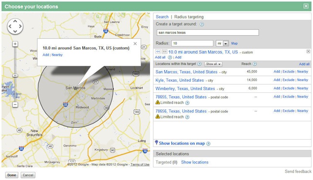This screenshot has width=313, height=180.
Task: Click the Done button
Action: 12,175
